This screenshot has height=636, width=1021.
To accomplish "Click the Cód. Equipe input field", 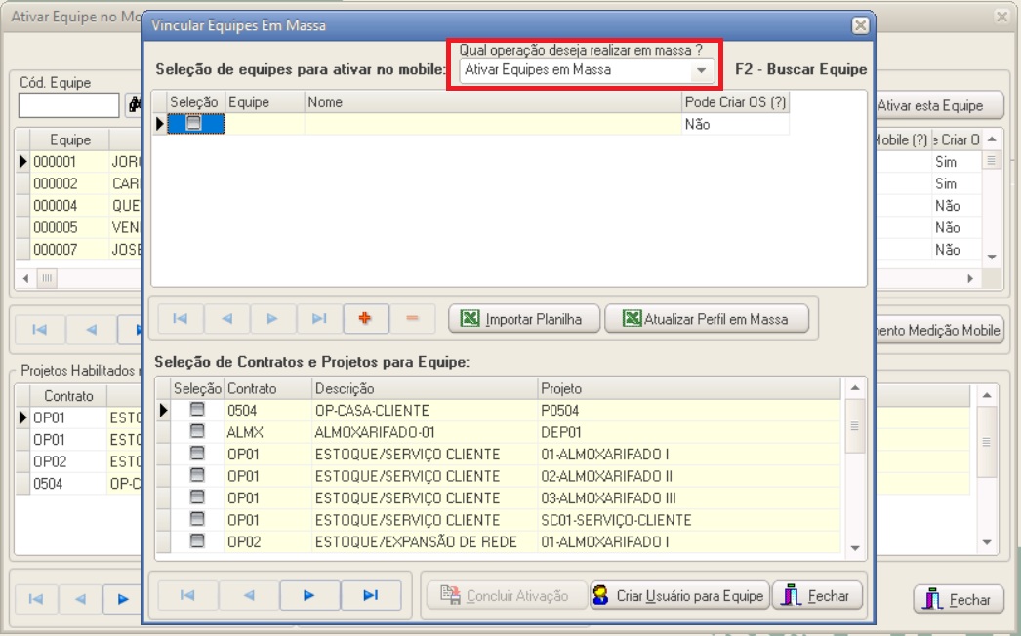I will [68, 105].
